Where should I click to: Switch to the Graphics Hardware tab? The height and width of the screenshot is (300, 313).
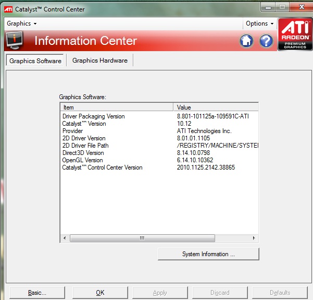pos(100,61)
